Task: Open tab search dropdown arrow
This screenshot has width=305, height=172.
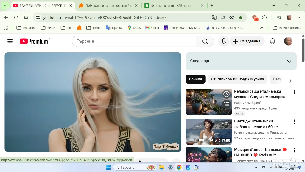Action: tap(5, 5)
